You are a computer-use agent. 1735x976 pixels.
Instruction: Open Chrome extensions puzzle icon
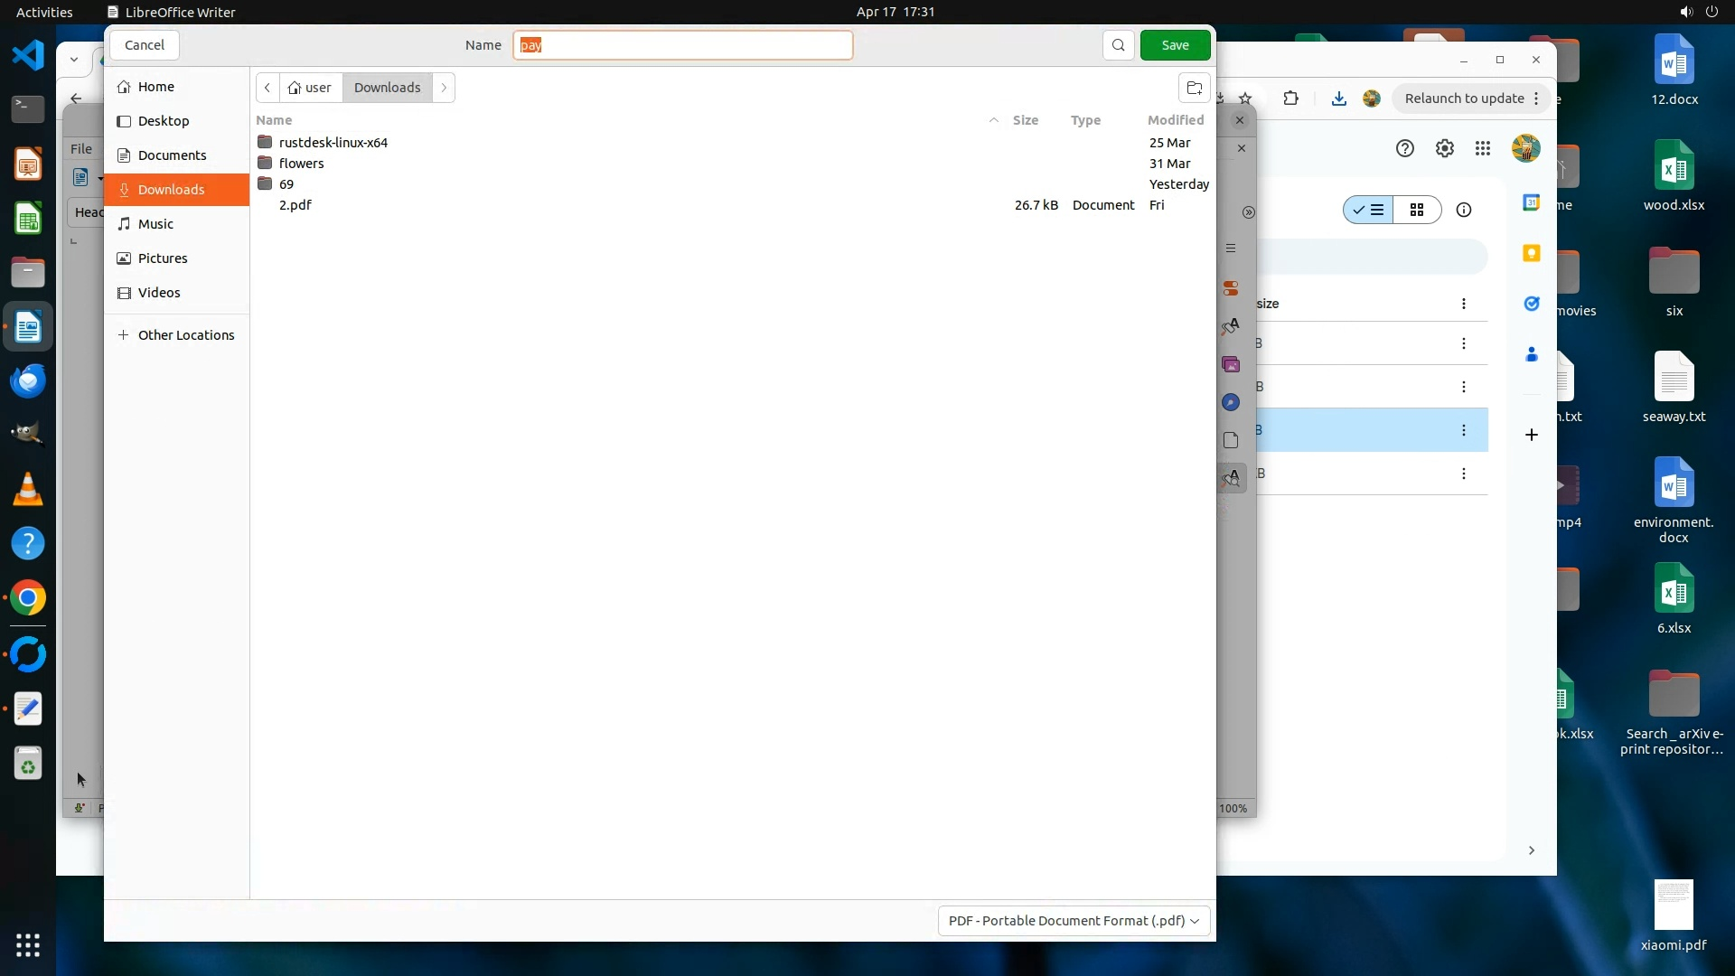pyautogui.click(x=1290, y=99)
